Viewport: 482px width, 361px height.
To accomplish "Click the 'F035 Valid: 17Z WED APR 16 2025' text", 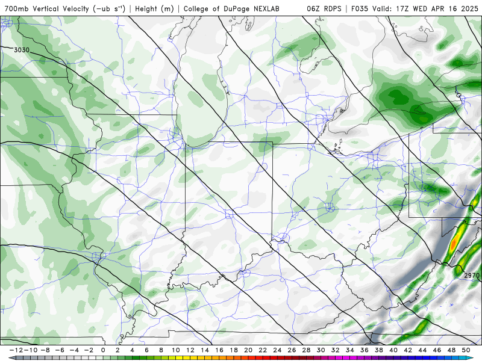I will click(415, 8).
